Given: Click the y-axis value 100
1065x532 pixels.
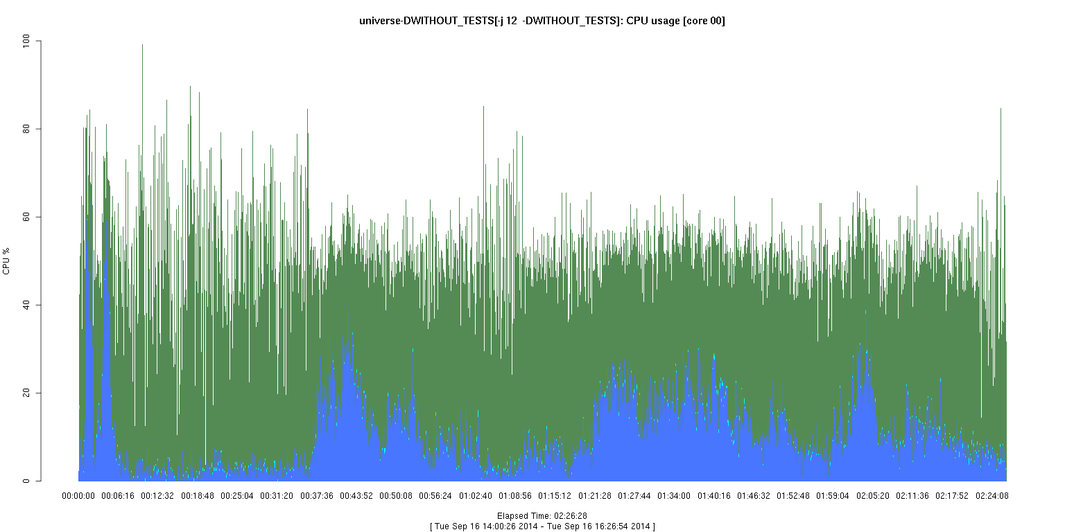Looking at the screenshot, I should [27, 42].
